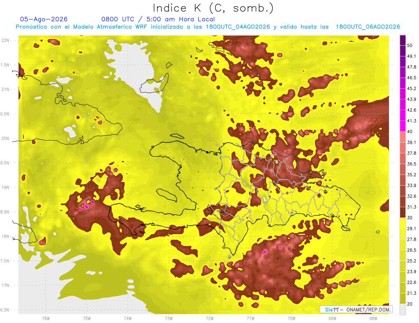
Task: Click the legend value '36.5'
Action: [x=412, y=164]
